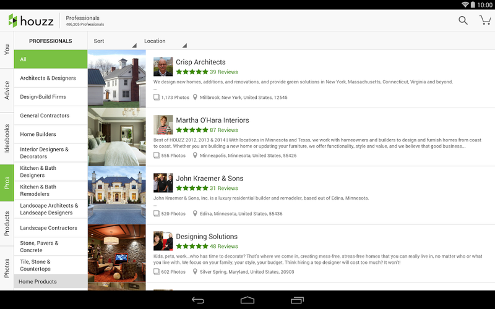This screenshot has height=309, width=495.
Task: Click the photos icon for Crisp Architects
Action: (157, 97)
